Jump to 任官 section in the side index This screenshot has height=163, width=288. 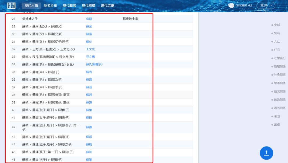277,50
